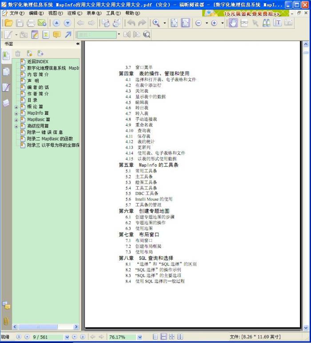
Task: Select the Highlight text tool
Action: [x=34, y=35]
